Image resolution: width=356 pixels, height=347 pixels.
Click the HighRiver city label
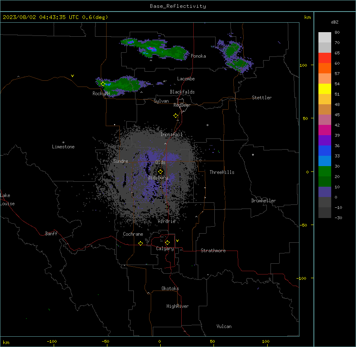[x=178, y=306]
